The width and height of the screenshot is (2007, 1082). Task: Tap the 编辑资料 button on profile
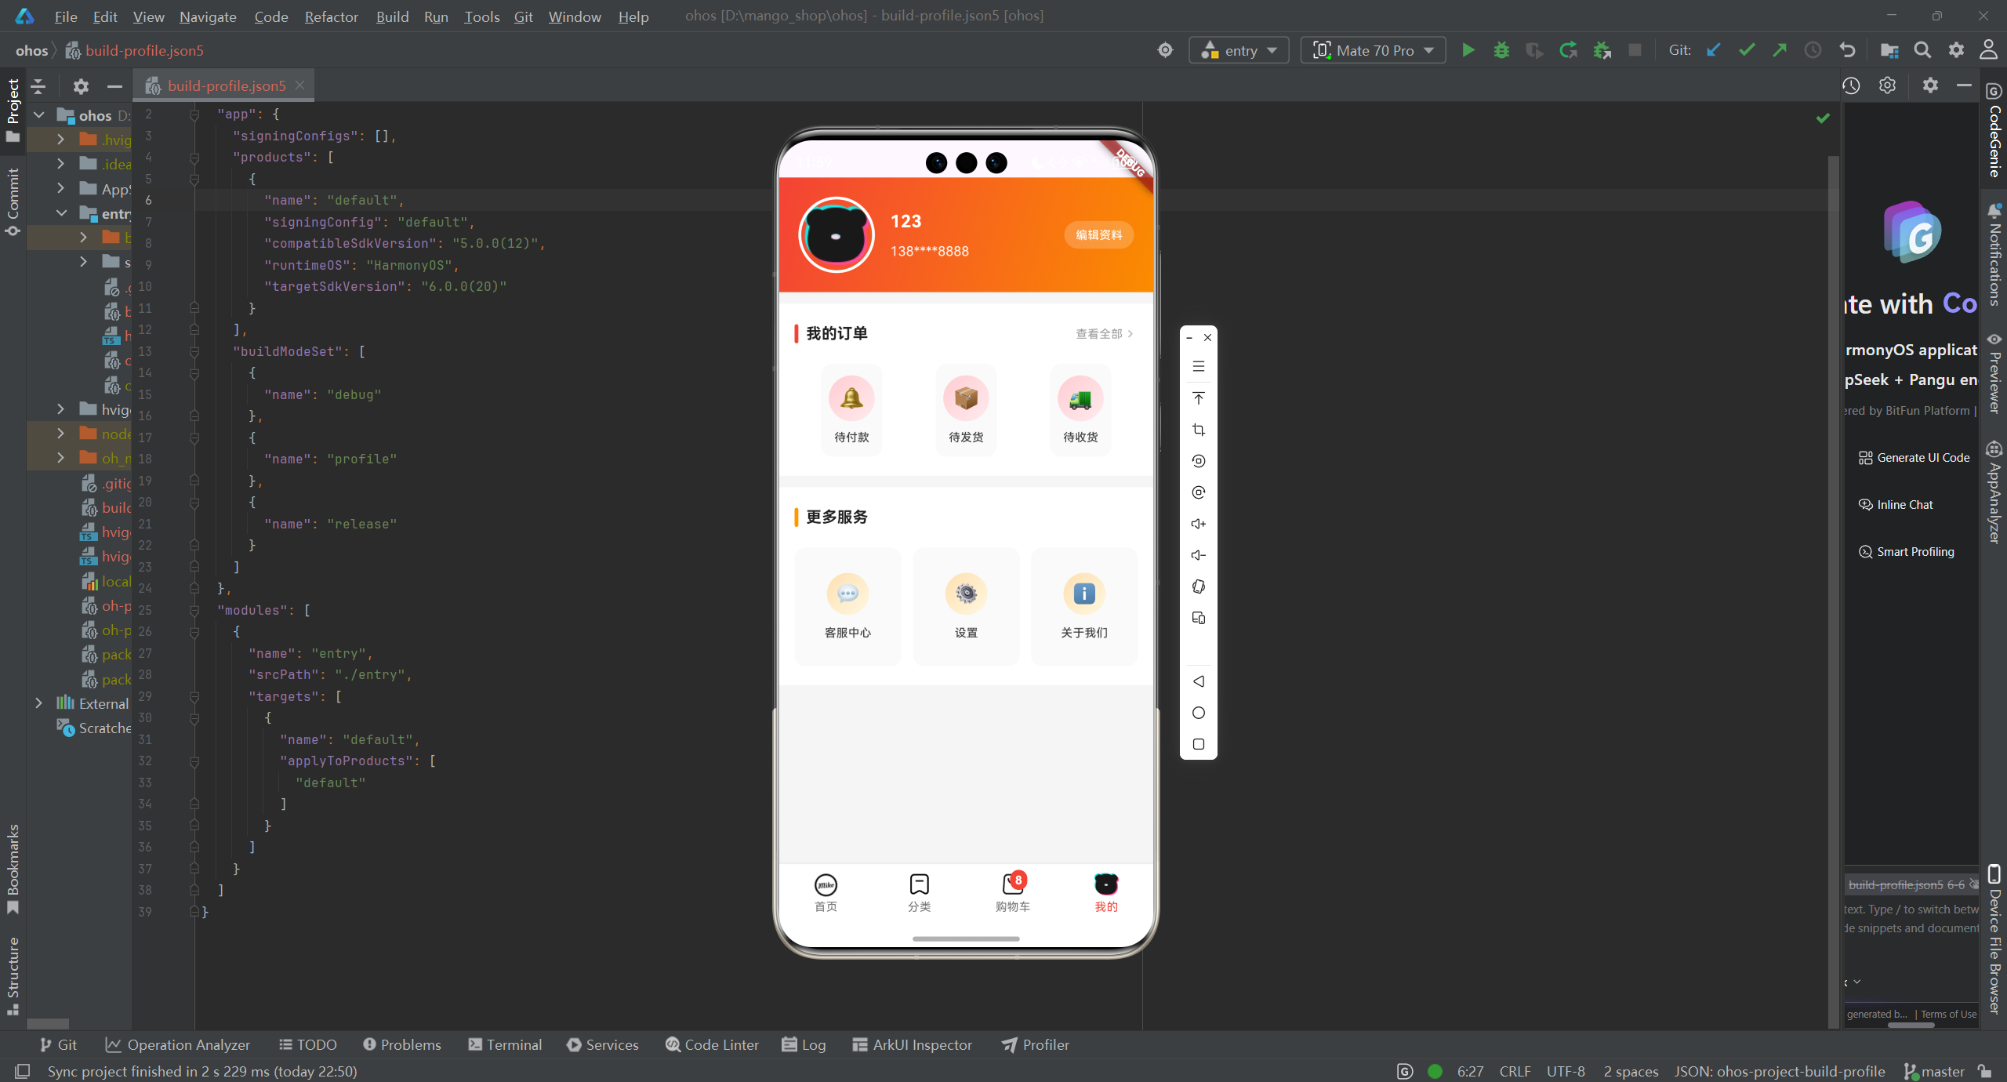(x=1098, y=234)
